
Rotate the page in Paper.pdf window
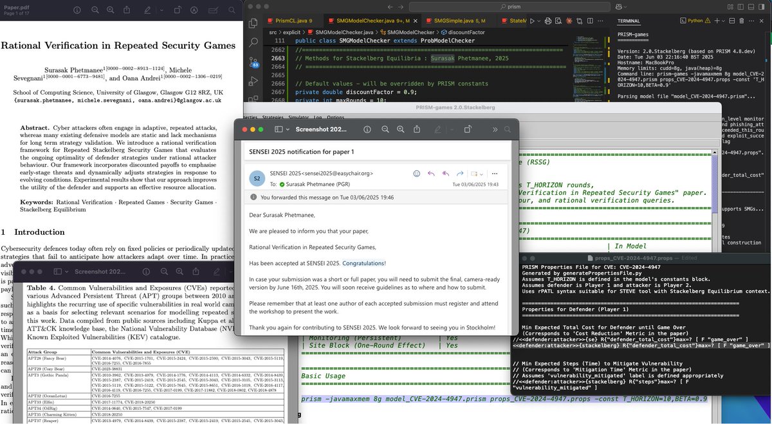coord(178,10)
